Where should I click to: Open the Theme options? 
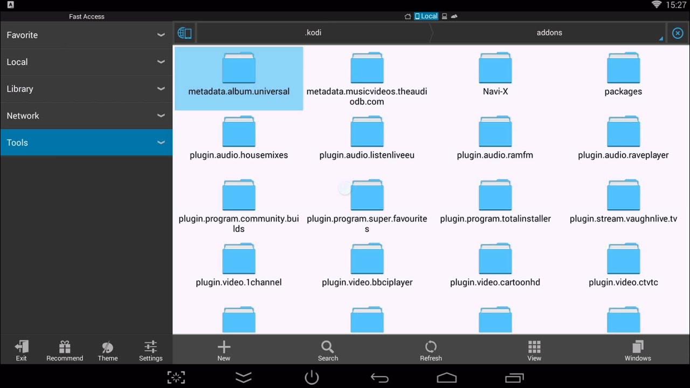tap(108, 350)
